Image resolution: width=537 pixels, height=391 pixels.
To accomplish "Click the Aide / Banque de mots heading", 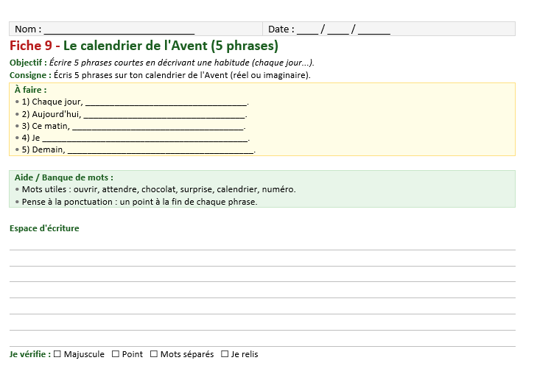I will coord(64,177).
